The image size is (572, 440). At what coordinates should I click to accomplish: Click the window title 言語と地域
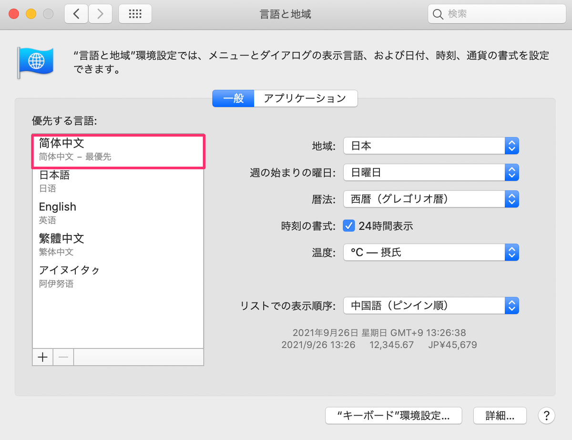click(x=286, y=14)
